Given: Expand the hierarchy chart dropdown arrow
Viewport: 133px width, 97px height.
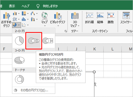Looking at the screenshot, I should [28, 13].
